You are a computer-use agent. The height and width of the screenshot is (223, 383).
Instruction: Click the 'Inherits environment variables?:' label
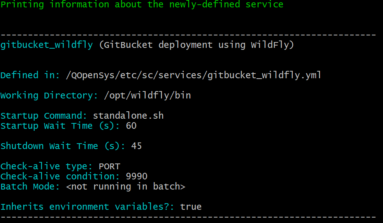(x=88, y=207)
